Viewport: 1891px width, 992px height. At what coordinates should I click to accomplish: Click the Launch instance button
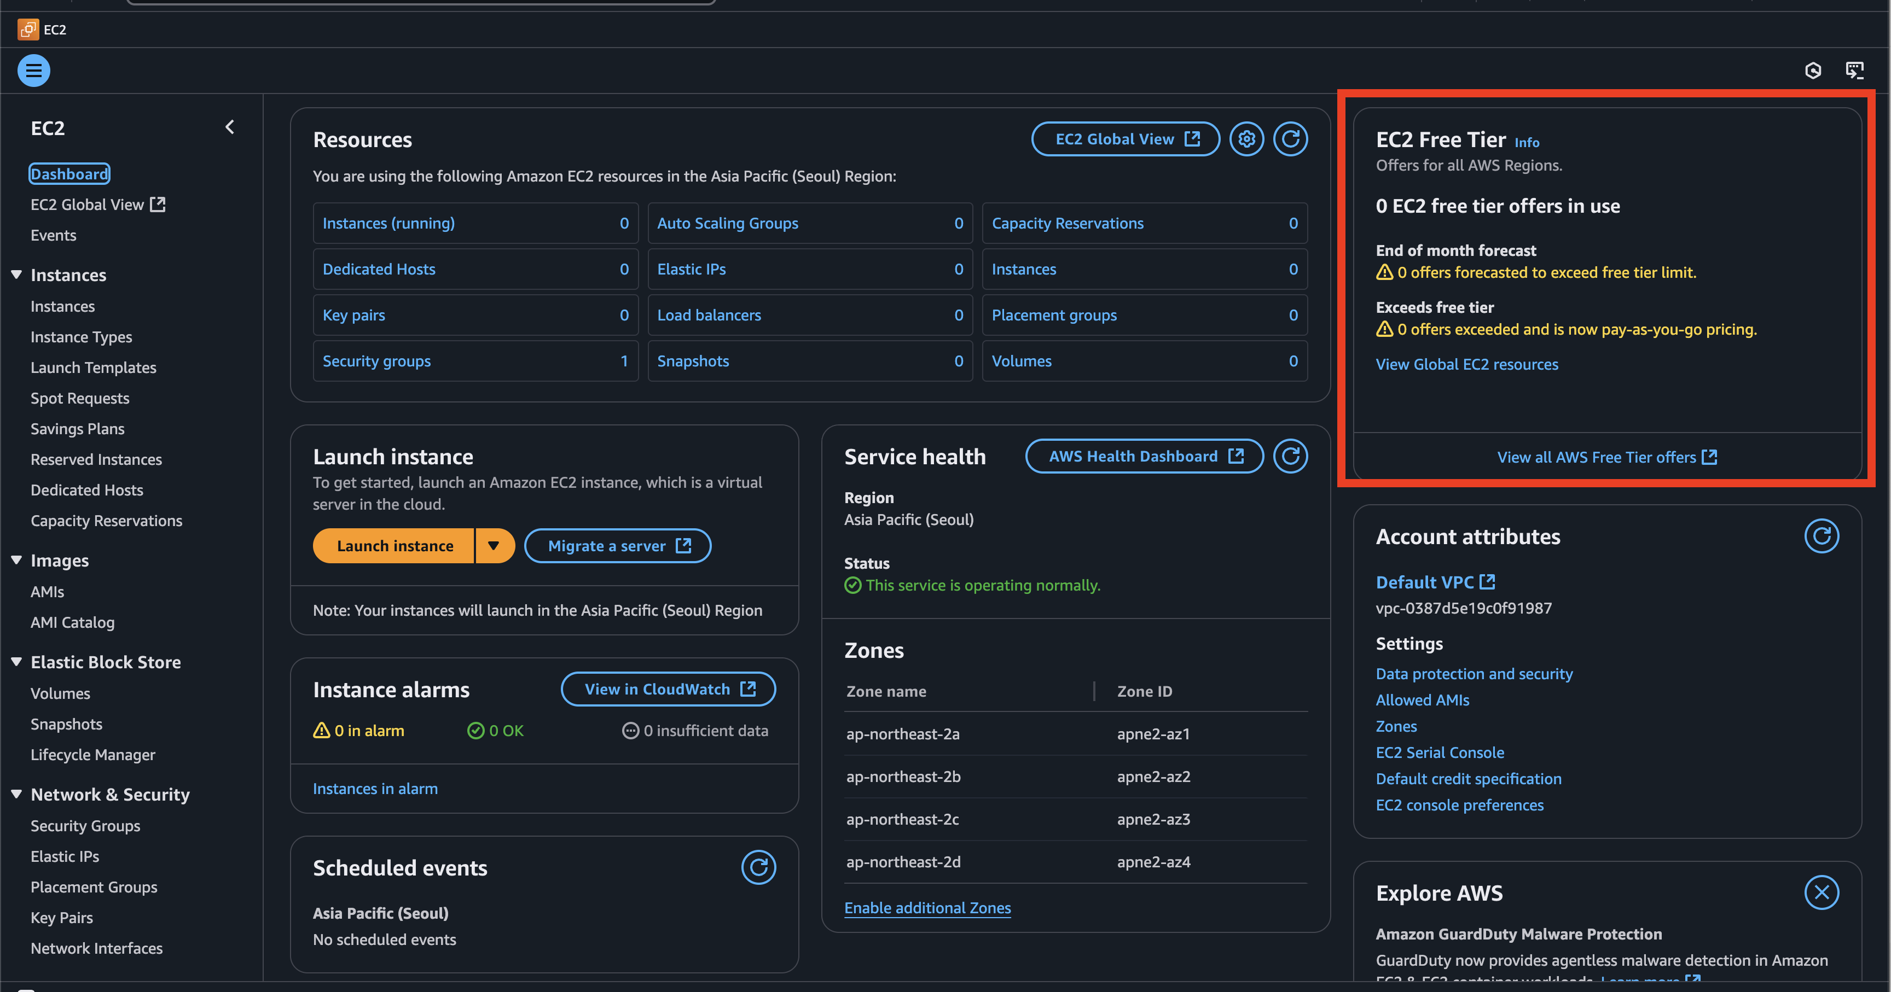pos(394,546)
